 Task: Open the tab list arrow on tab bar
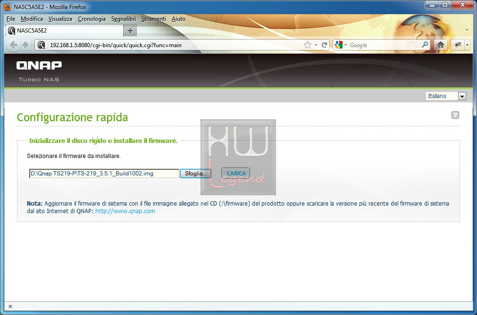click(x=467, y=30)
